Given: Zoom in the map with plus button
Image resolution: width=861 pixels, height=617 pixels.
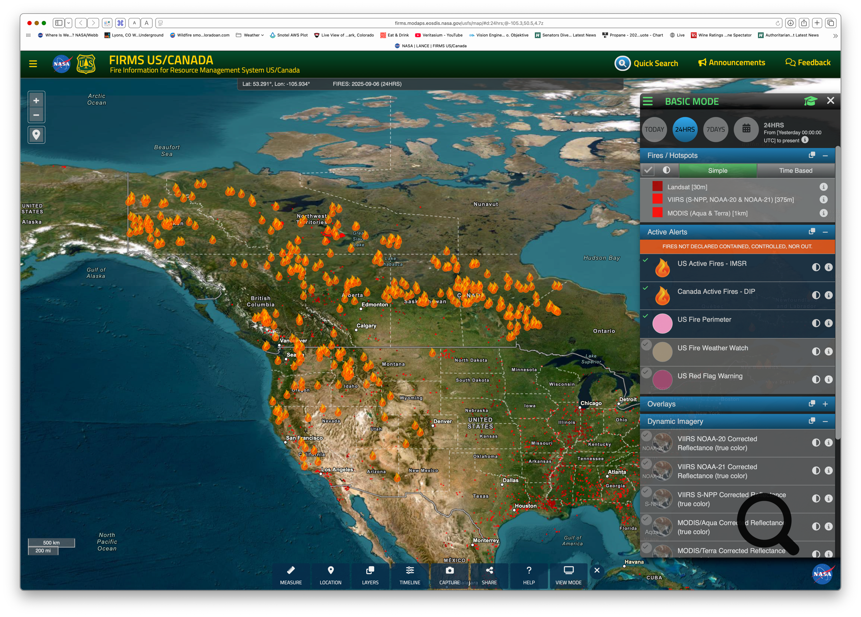Looking at the screenshot, I should pyautogui.click(x=36, y=100).
